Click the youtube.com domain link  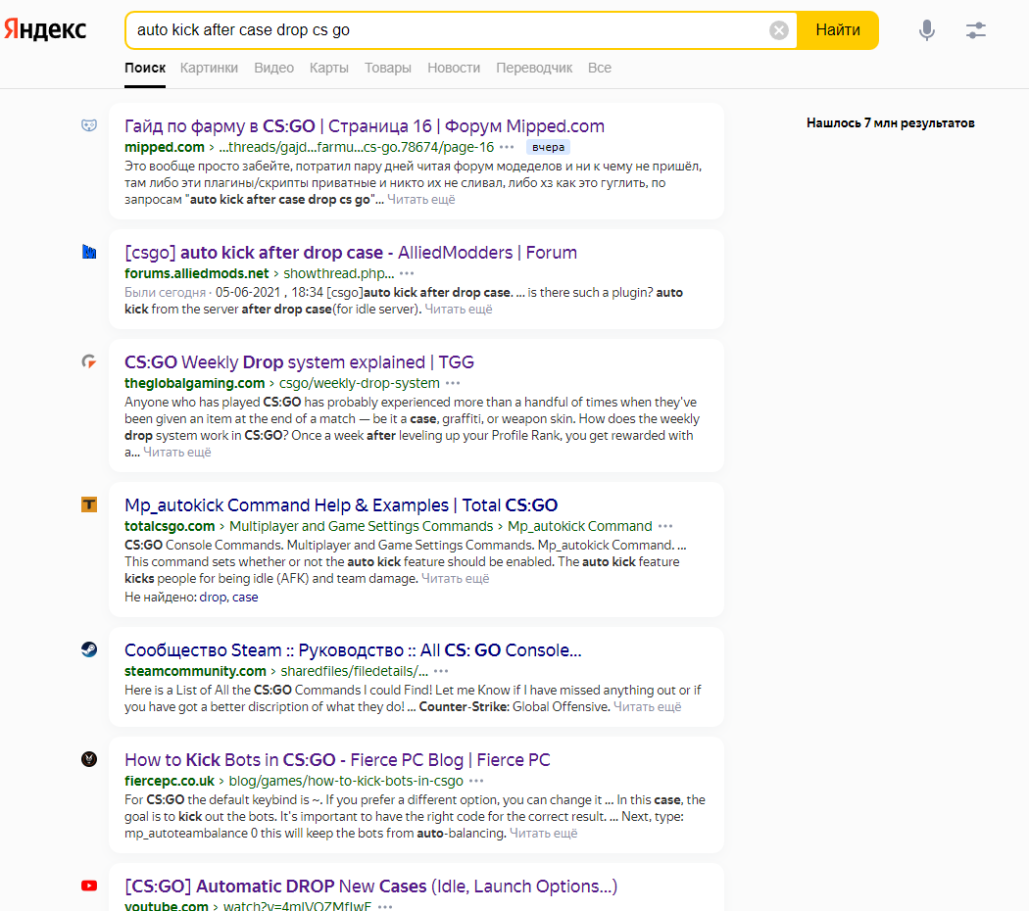[166, 906]
